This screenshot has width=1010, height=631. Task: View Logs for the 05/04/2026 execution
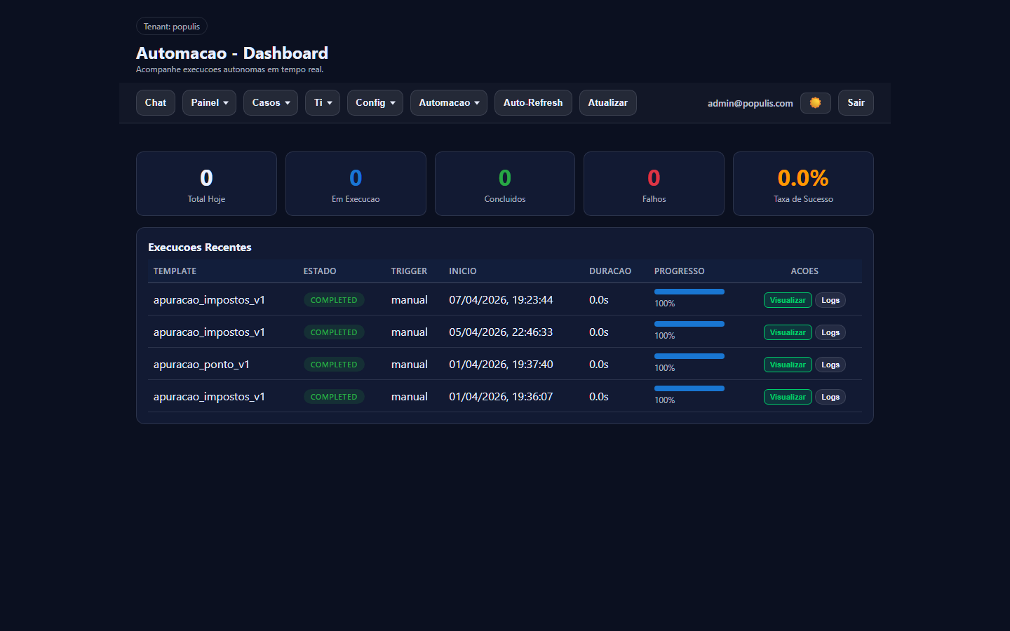click(830, 332)
